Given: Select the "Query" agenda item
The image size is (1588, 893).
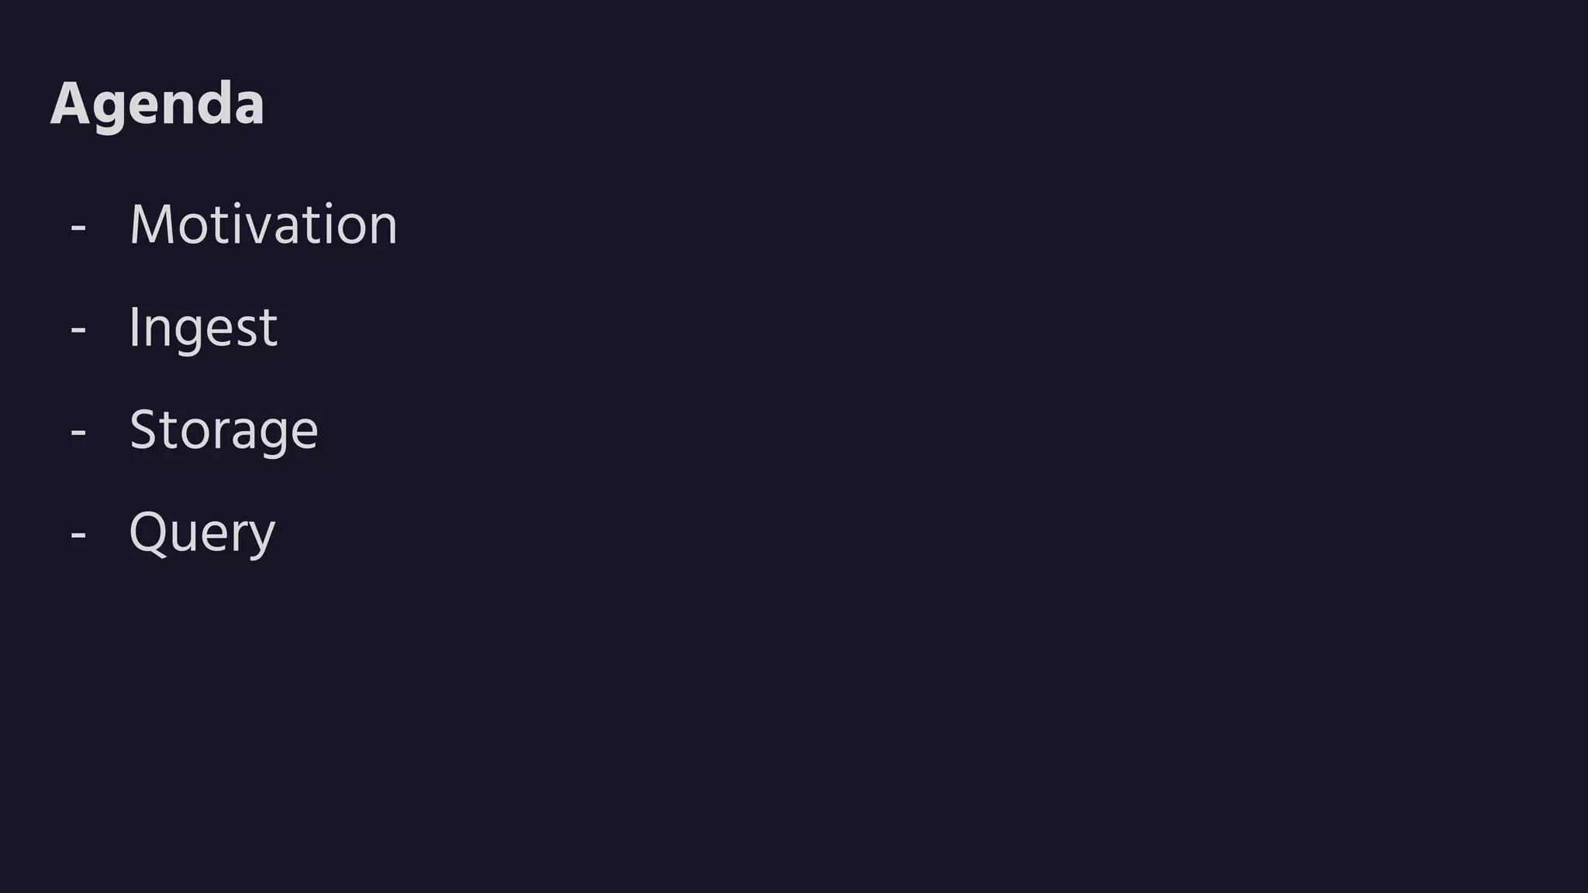Looking at the screenshot, I should pyautogui.click(x=202, y=533).
